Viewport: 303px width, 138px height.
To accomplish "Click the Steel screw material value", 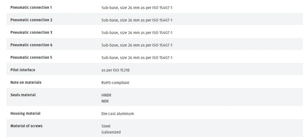I will [106, 126].
